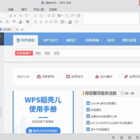Expand the borders dropdown arrow

tap(80, 22)
